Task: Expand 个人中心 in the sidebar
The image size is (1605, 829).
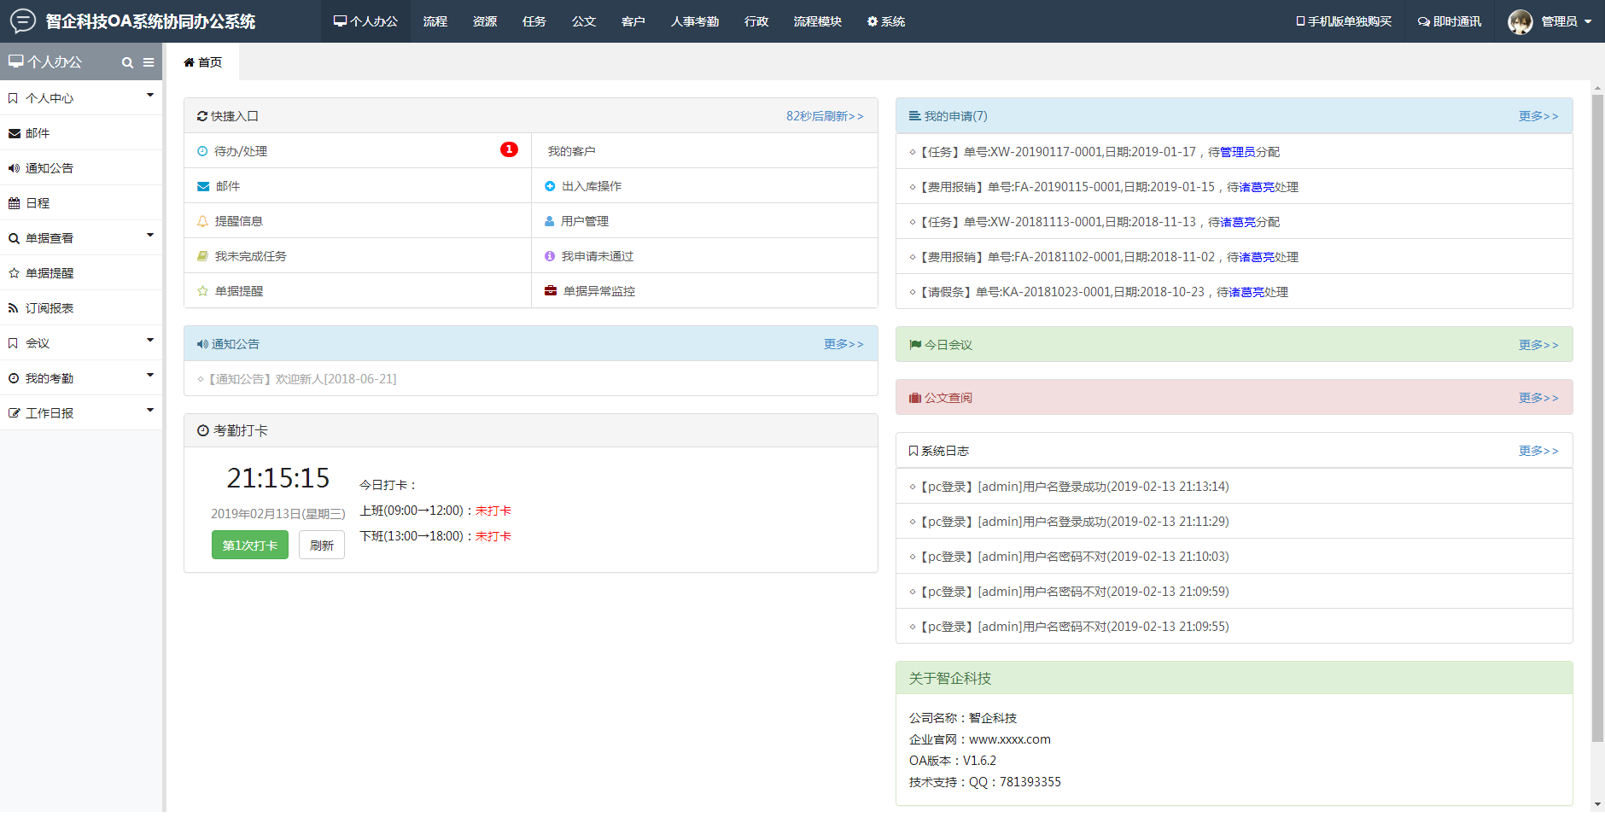Action: pyautogui.click(x=81, y=98)
